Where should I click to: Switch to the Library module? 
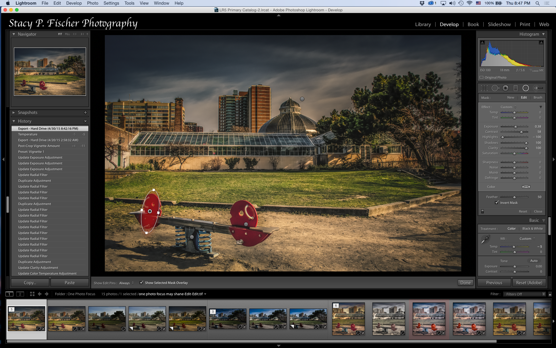coord(423,24)
